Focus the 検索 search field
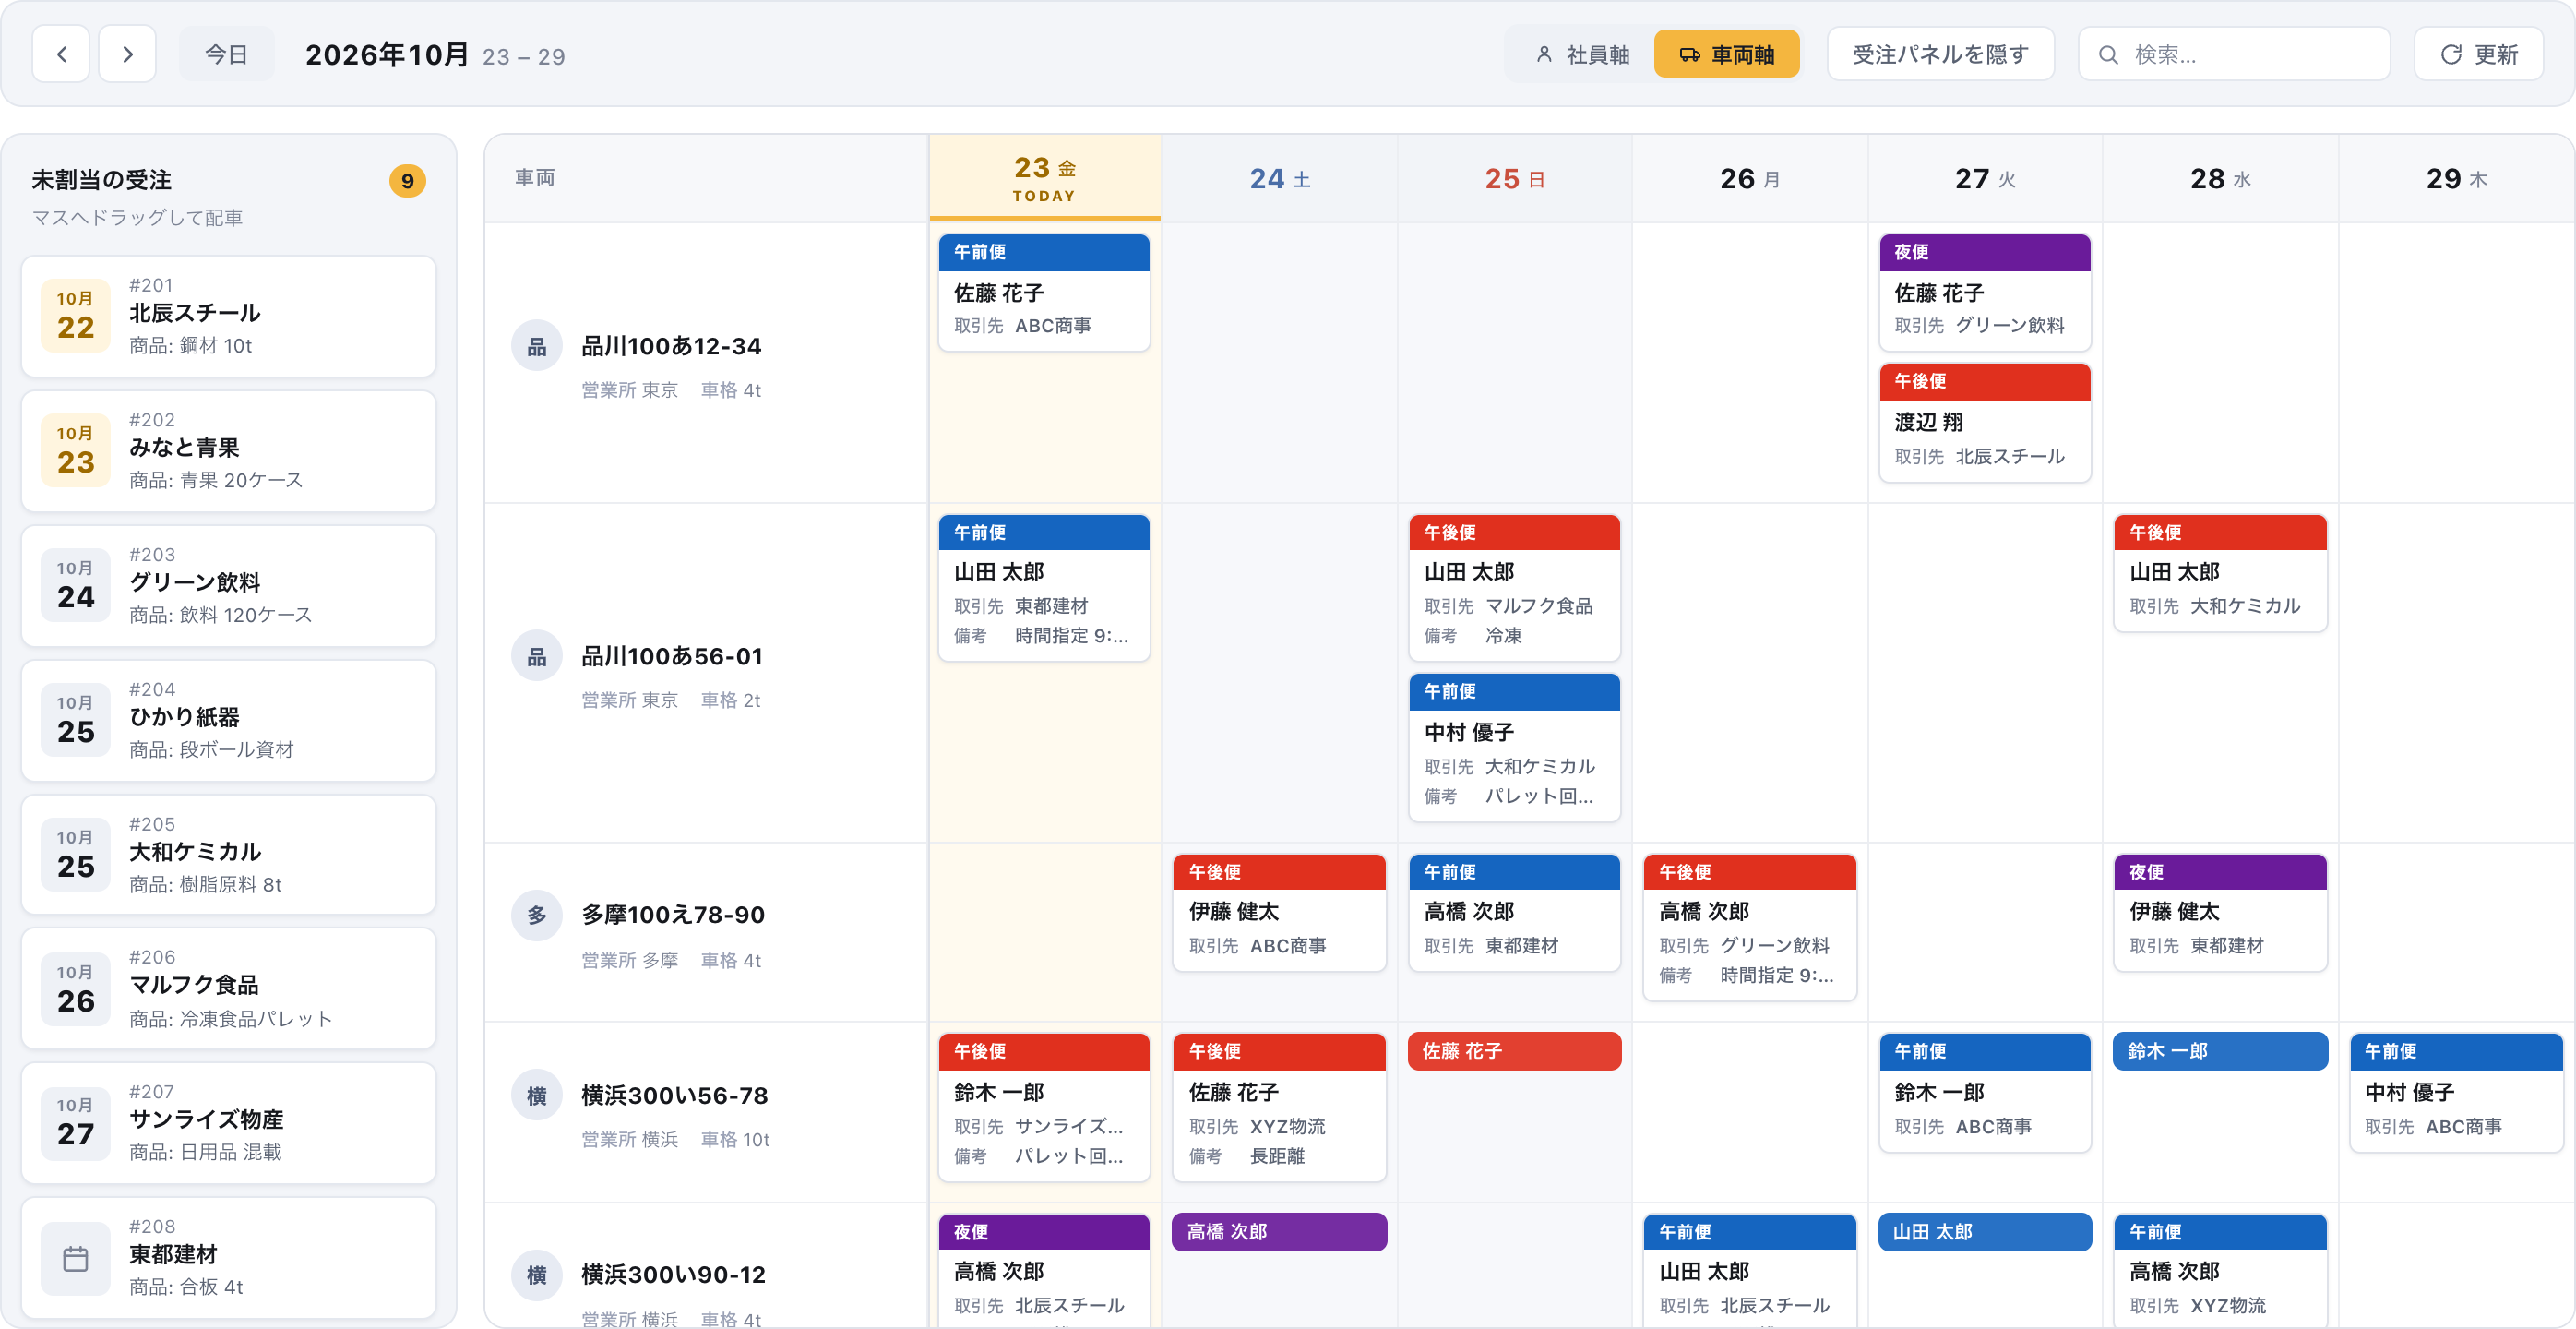Viewport: 2576px width, 1329px height. 2234,54
